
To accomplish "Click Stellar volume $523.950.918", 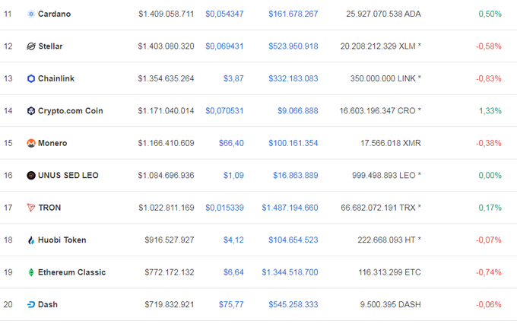I will (x=293, y=46).
